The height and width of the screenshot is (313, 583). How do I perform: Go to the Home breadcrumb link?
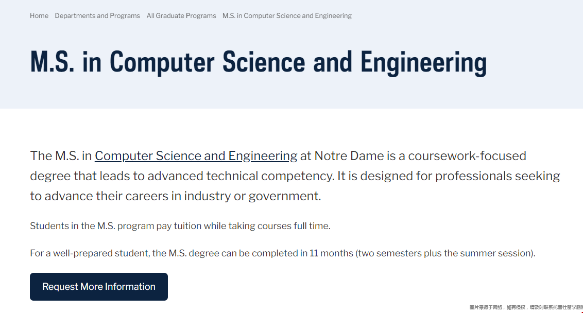39,15
